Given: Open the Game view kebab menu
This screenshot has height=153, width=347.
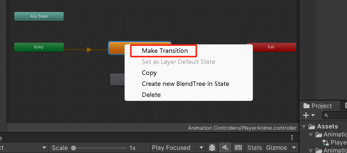Looking at the screenshot, I should click(292, 138).
